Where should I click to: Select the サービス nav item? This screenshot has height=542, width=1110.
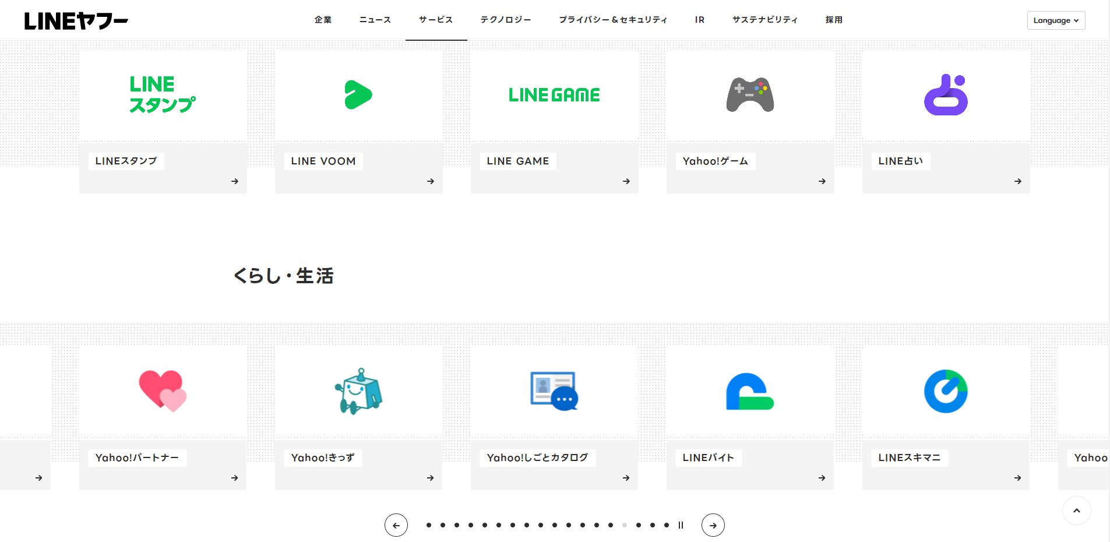pos(436,20)
